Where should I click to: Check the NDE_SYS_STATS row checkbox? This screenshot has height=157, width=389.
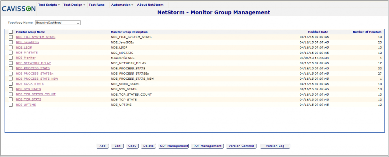click(x=11, y=89)
